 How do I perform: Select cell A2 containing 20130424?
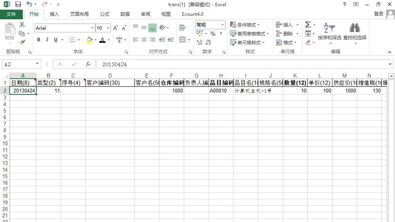point(23,91)
